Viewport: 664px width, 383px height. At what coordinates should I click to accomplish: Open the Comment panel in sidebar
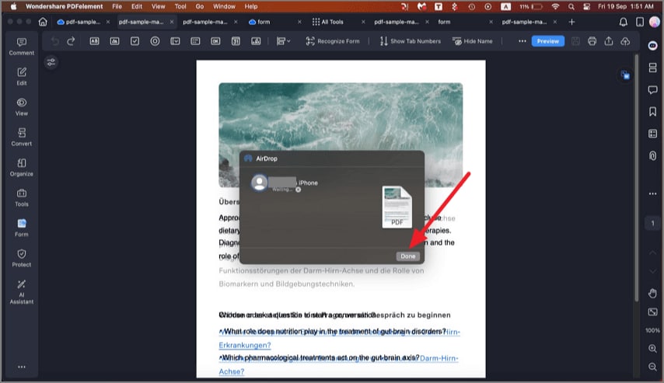pyautogui.click(x=22, y=47)
